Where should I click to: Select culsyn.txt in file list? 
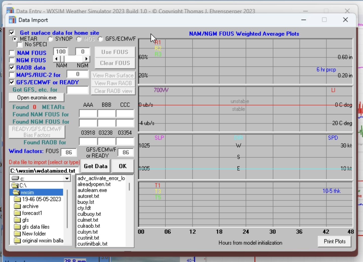pos(88,232)
